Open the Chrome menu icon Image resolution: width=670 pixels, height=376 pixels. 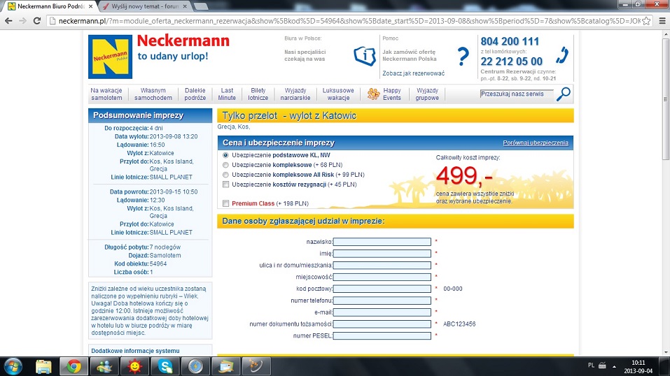pos(662,20)
